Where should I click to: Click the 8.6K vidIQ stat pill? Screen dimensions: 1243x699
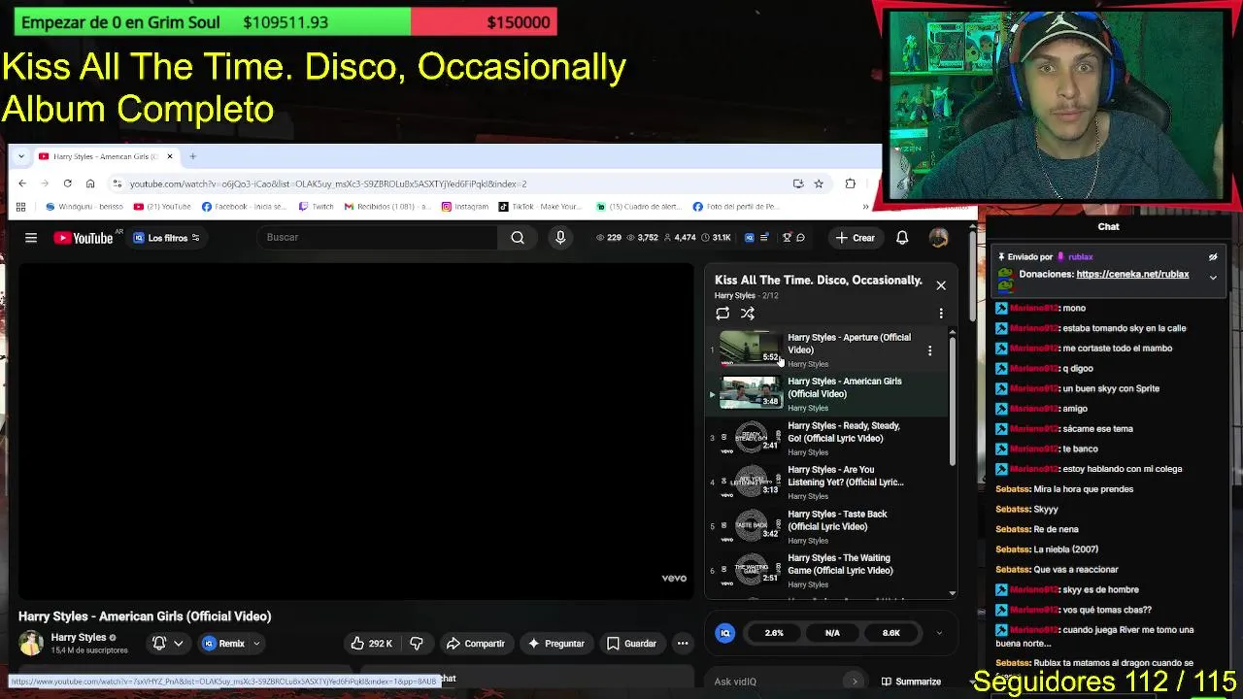(890, 633)
